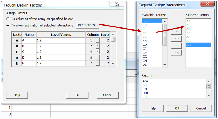This screenshot has height=119, width=218.
Task: Click the '<' remove term button
Action: click(176, 45)
